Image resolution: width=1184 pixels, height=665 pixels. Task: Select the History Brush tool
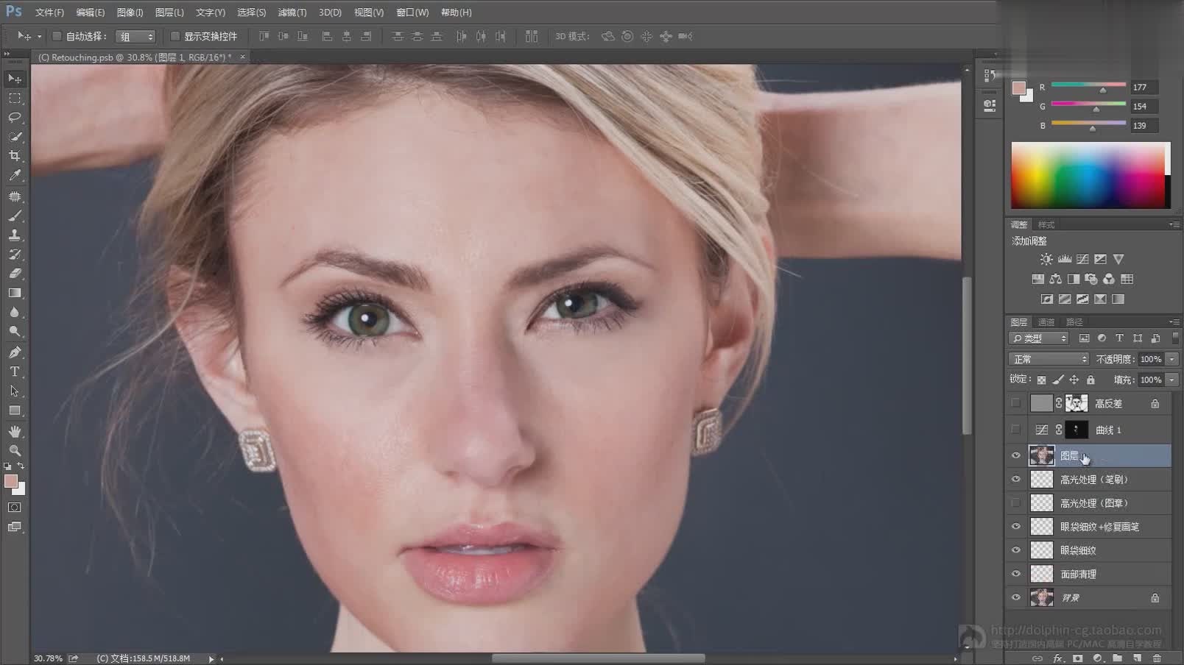15,254
